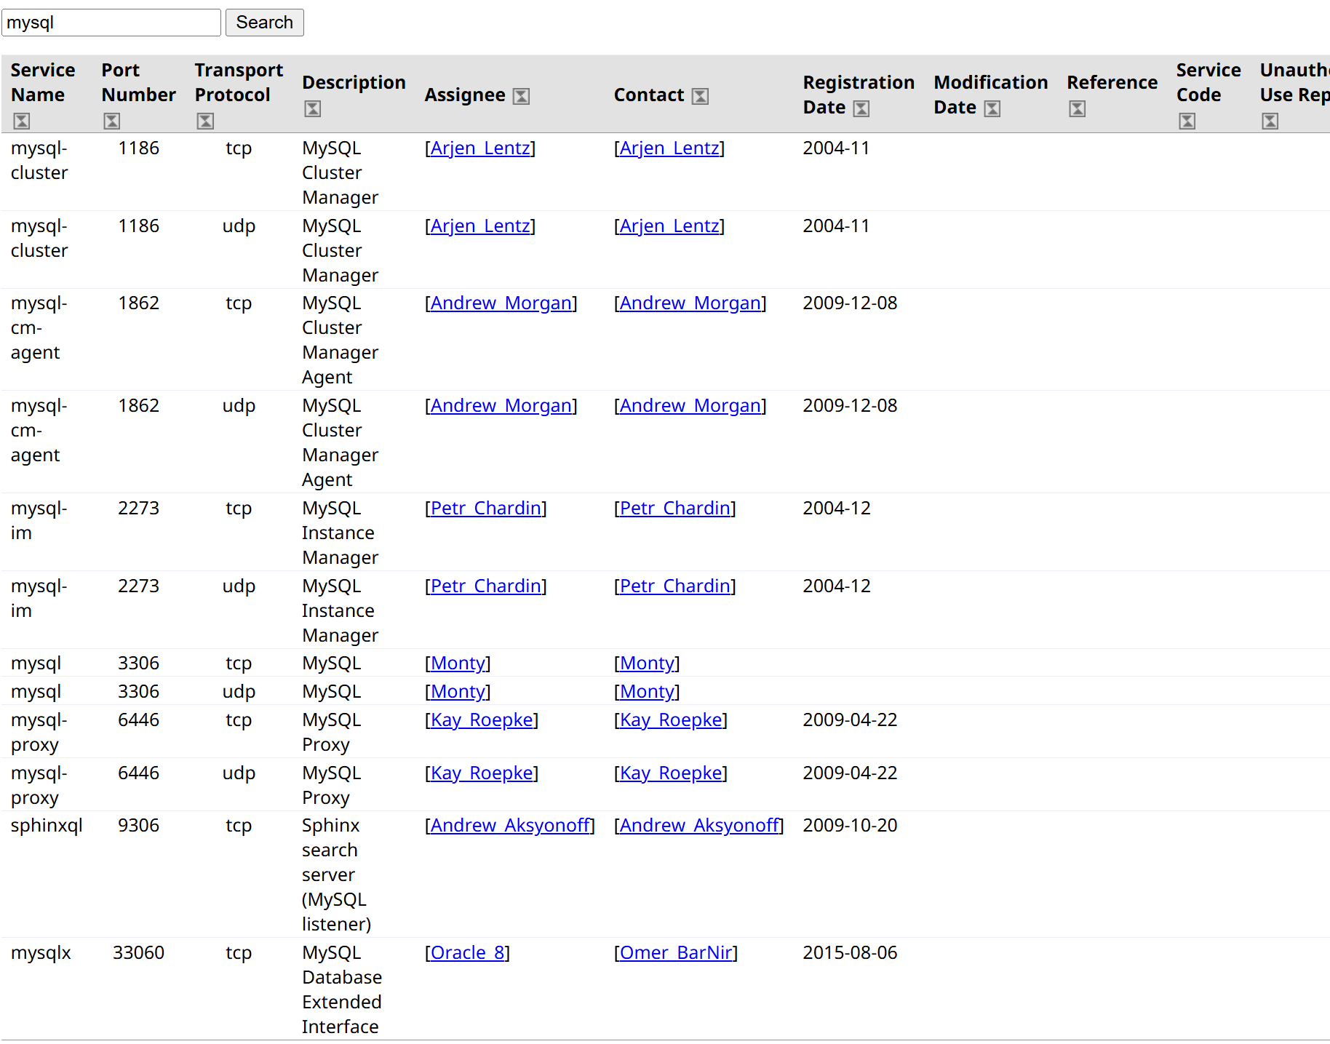The height and width of the screenshot is (1044, 1330).
Task: Open Andrew Aksyonoff contact link
Action: 699,826
